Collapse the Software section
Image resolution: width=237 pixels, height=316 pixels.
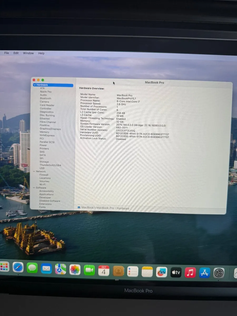34,188
